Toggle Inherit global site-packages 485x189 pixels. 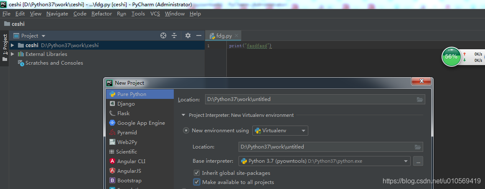[196, 173]
